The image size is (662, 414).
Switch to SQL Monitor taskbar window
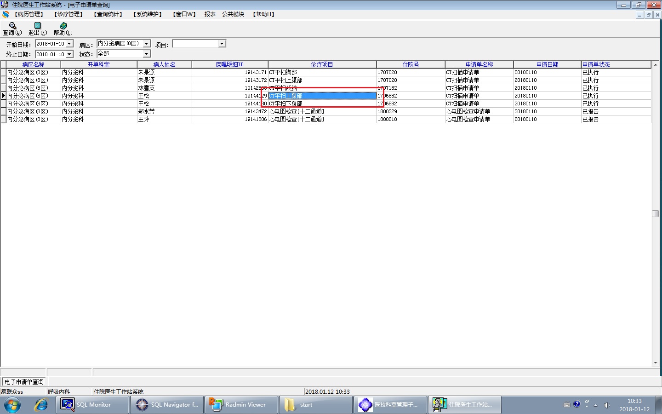92,405
